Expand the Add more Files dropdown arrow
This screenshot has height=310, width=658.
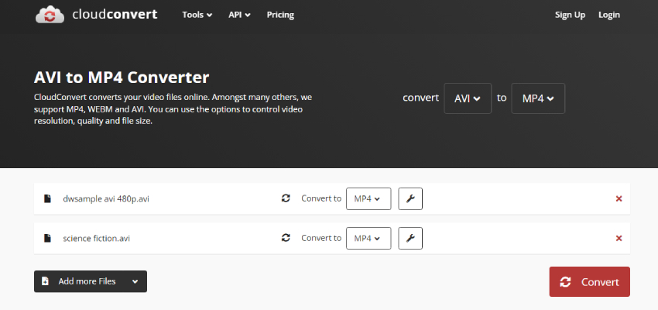click(135, 281)
